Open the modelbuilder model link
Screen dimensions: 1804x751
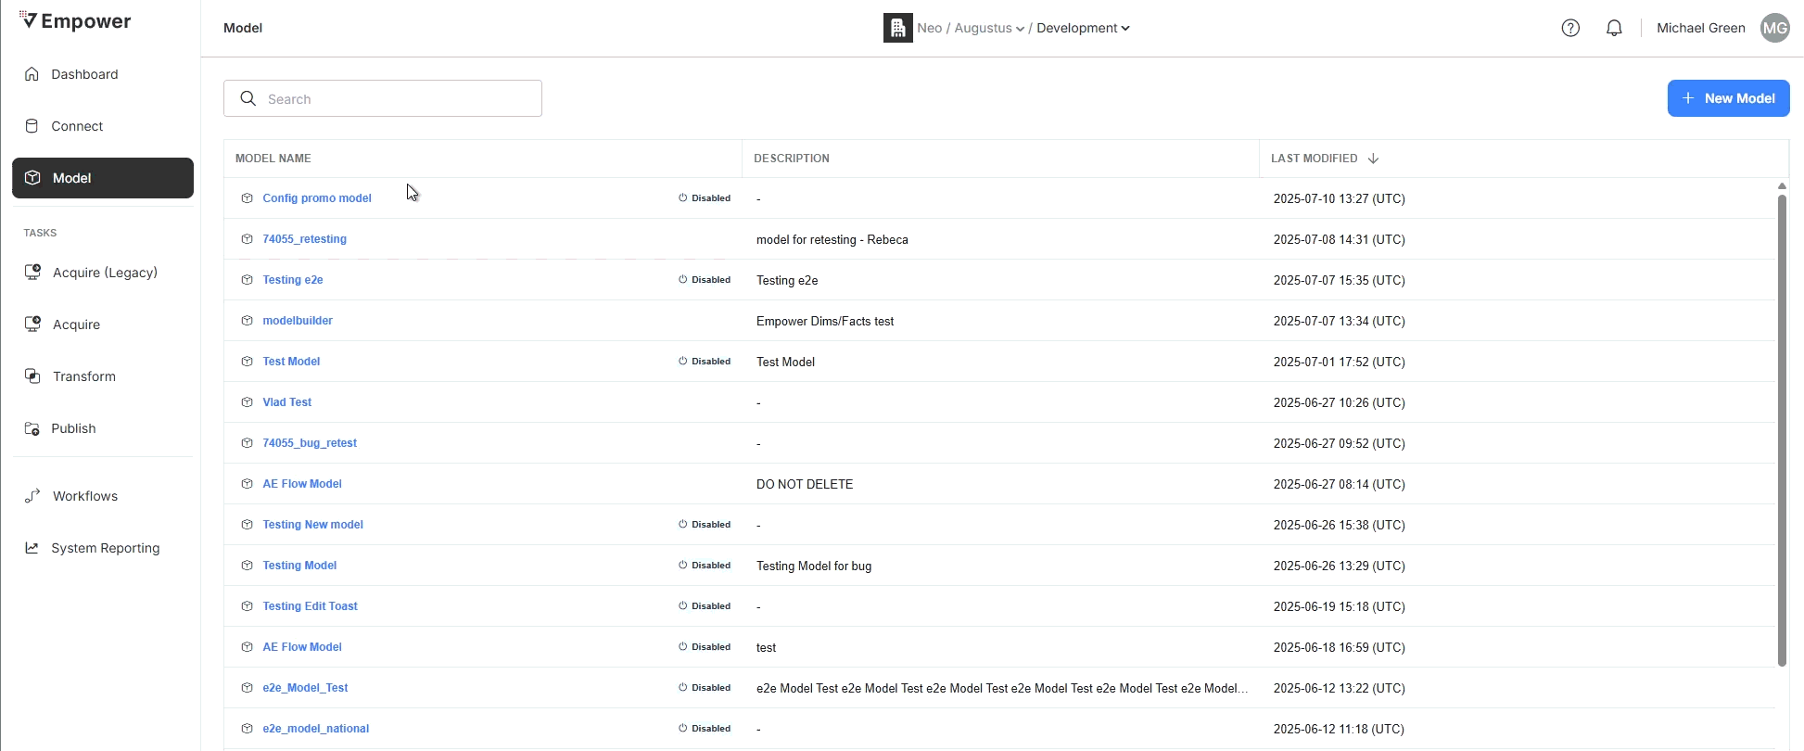(x=298, y=321)
